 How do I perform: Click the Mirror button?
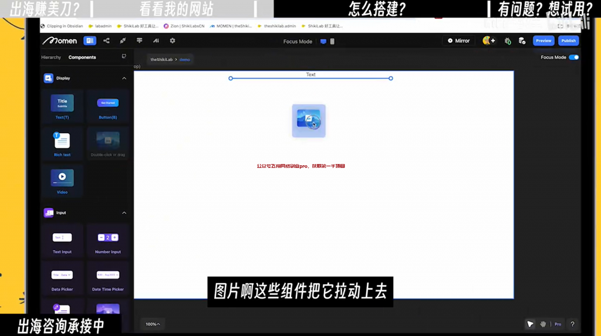pos(459,40)
